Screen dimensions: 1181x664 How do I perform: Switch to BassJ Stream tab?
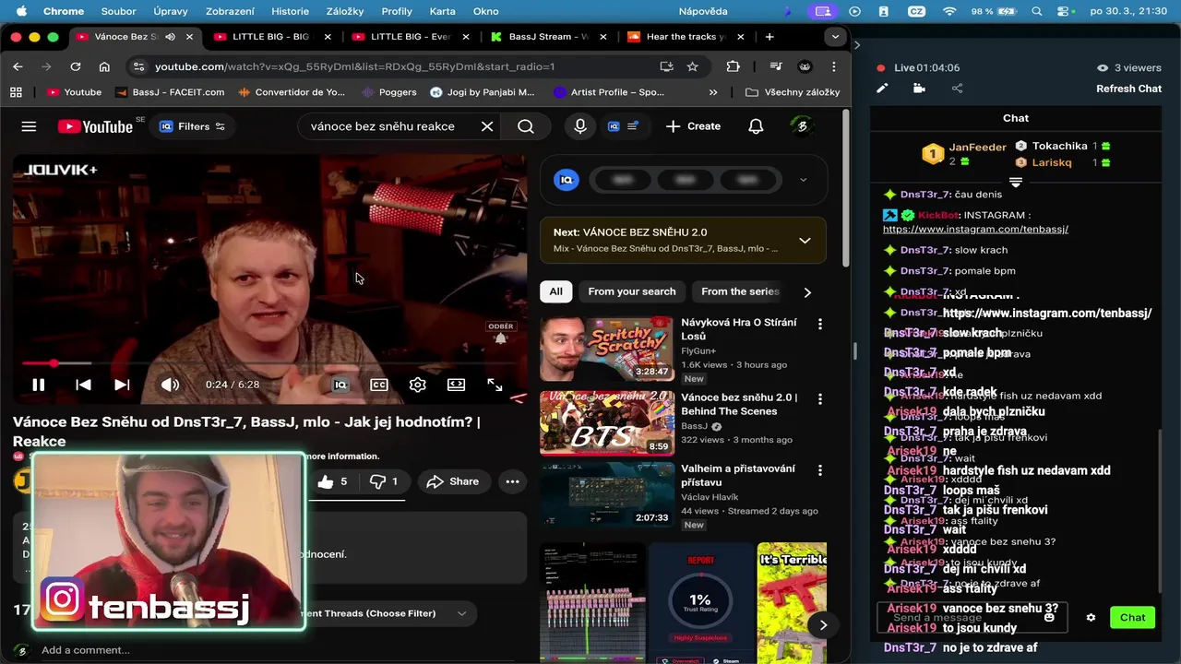coord(550,37)
